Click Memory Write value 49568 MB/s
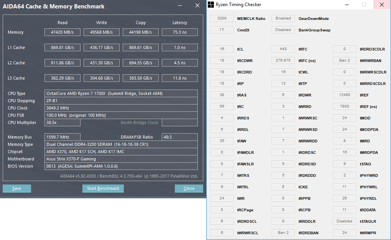Viewport: 391px width, 240px height. tap(102, 32)
